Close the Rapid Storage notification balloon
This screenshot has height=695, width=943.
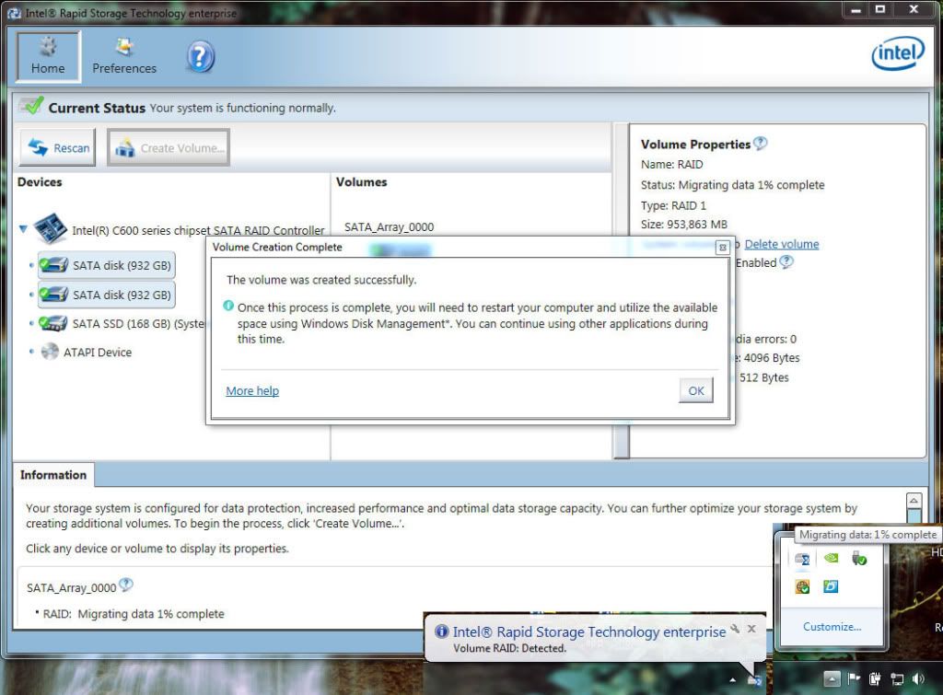pos(751,629)
